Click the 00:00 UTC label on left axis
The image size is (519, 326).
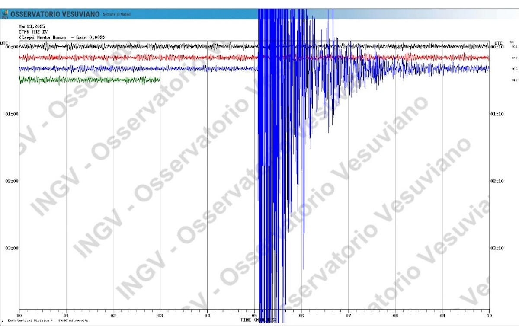click(x=12, y=47)
